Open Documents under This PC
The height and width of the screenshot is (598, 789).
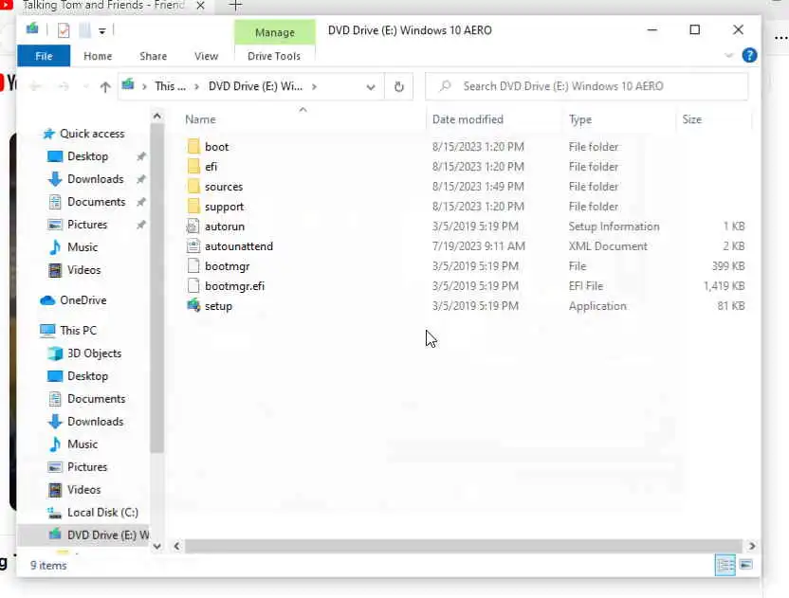[96, 399]
